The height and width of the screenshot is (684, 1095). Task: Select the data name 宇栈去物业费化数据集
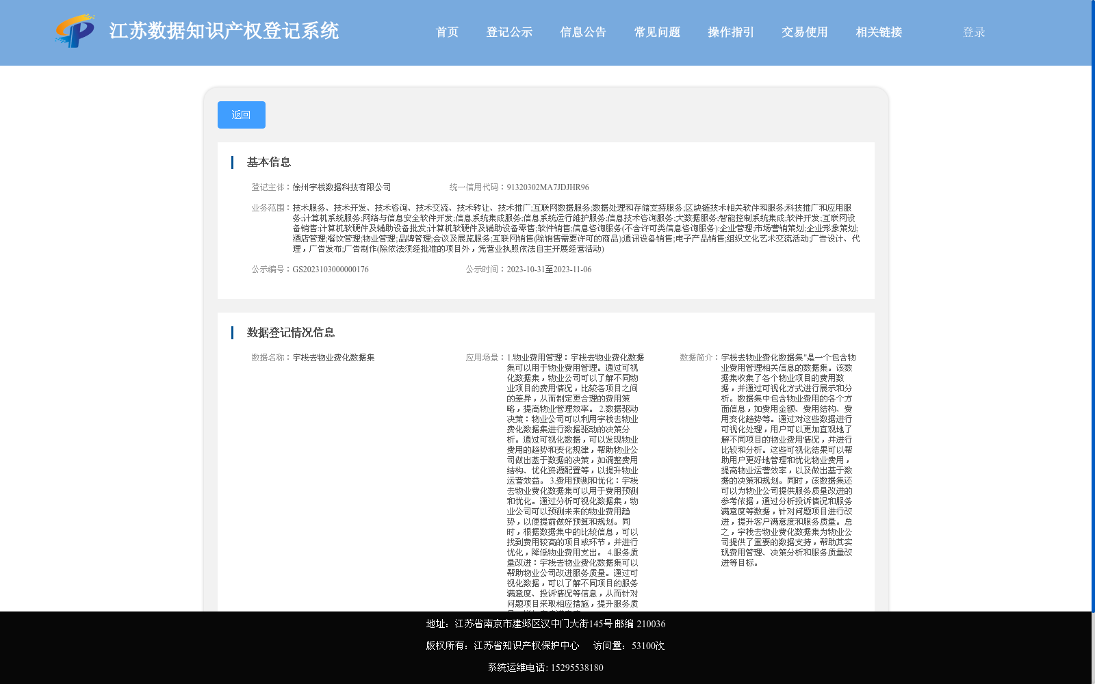333,358
